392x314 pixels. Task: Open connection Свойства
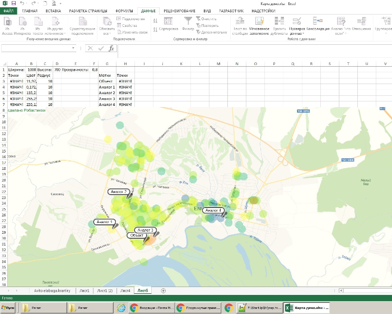(127, 26)
